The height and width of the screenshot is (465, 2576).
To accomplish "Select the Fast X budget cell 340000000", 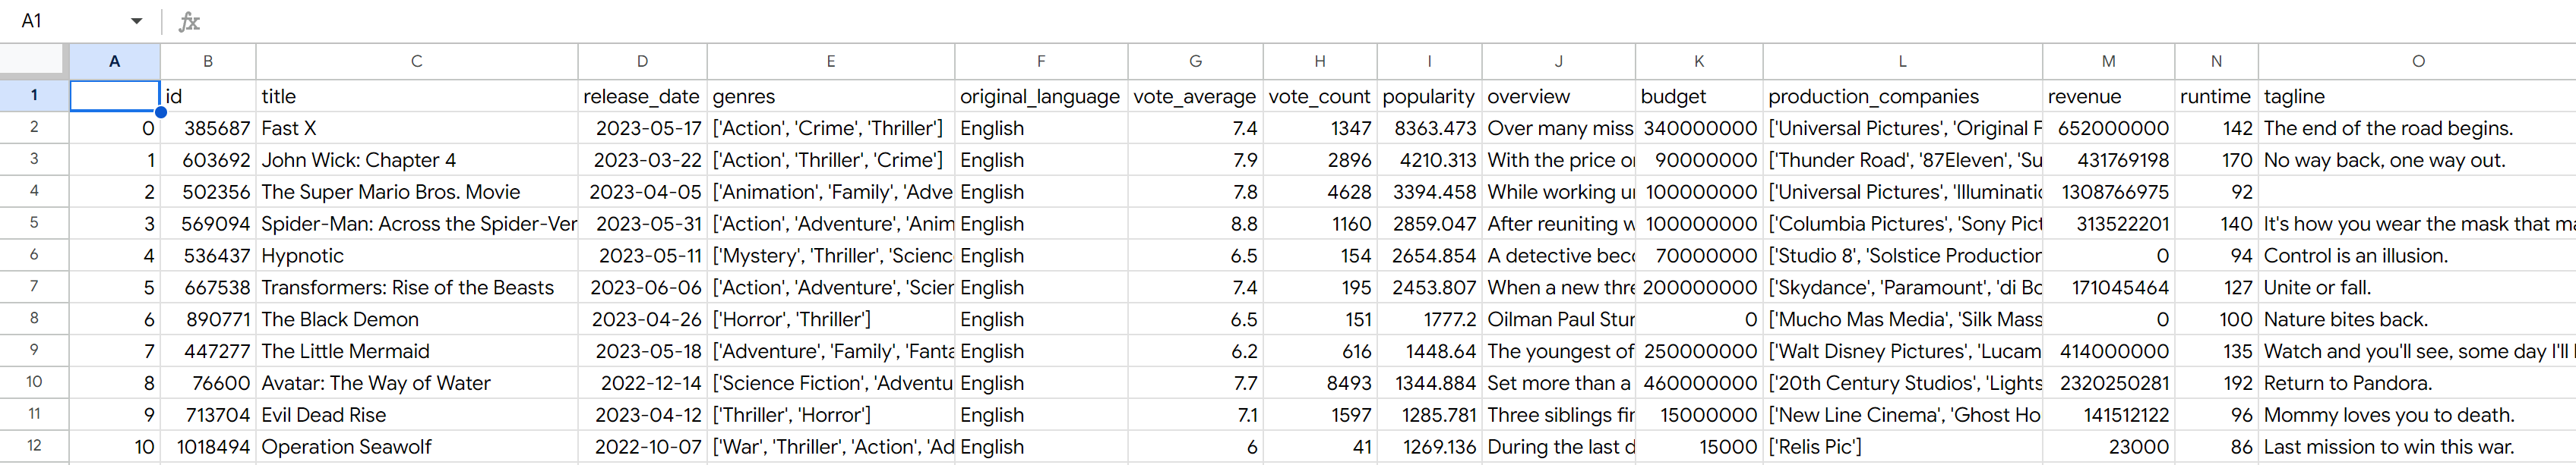I will point(1698,129).
